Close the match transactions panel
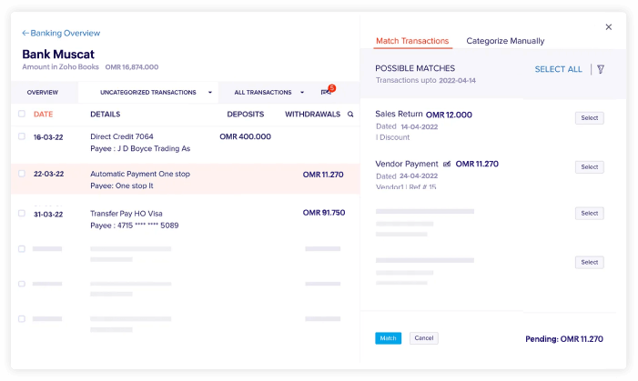Image resolution: width=638 pixels, height=381 pixels. tap(609, 27)
